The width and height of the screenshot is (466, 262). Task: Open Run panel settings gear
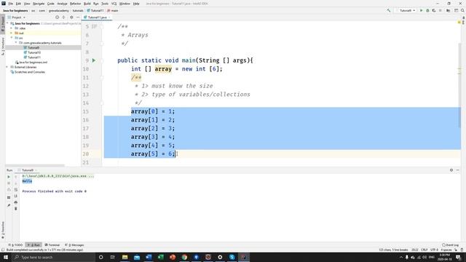coord(451,170)
